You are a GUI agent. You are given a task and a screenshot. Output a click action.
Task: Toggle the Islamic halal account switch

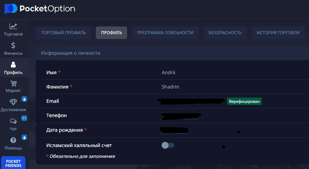[168, 145]
